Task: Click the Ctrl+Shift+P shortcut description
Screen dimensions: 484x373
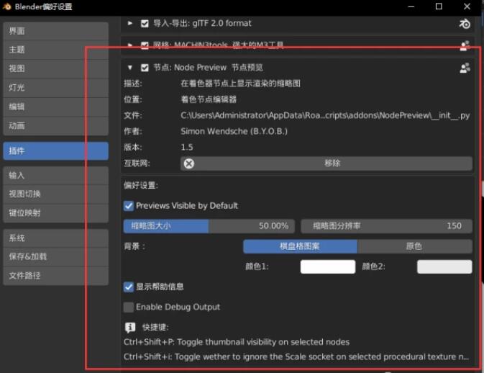Action: click(x=237, y=342)
